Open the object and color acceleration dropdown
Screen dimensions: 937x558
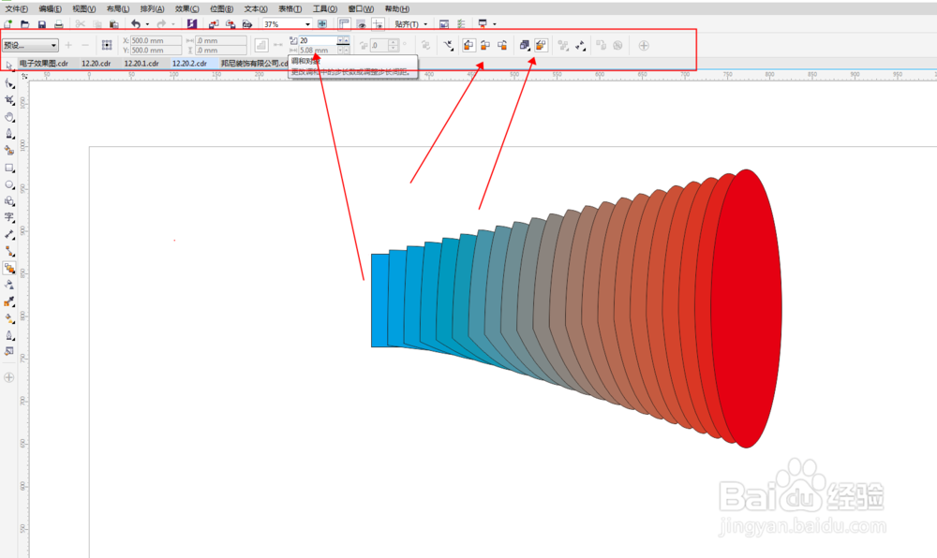click(524, 45)
